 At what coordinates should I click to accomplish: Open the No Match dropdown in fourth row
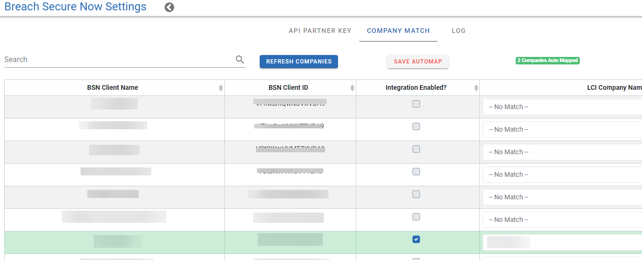562,174
